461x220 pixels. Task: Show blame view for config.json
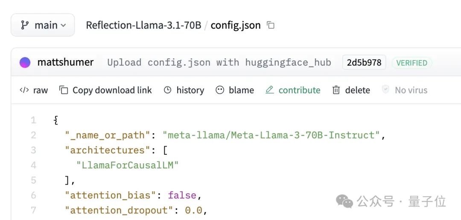point(235,90)
